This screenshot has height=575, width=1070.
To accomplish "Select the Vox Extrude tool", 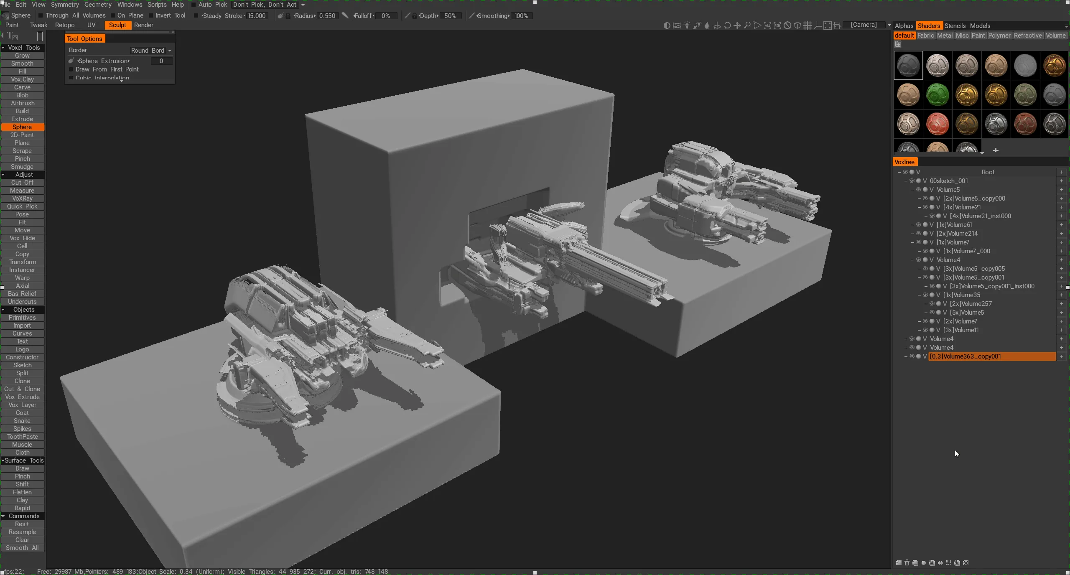I will coord(22,397).
